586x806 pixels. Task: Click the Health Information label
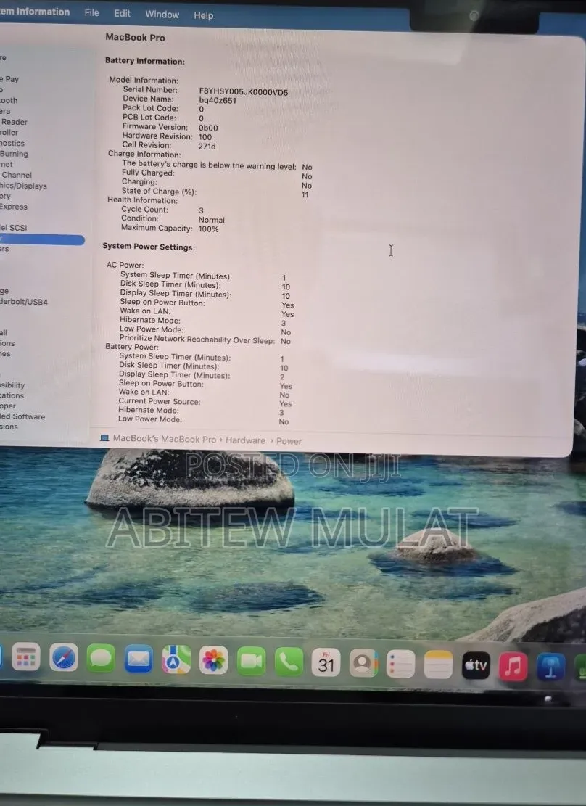(x=142, y=200)
